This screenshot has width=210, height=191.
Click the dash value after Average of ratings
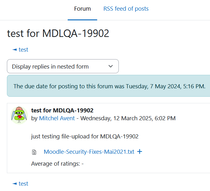coord(82,164)
